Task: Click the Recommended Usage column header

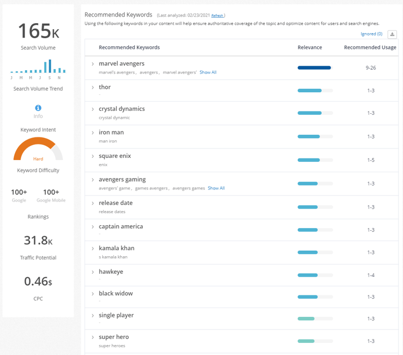Action: pyautogui.click(x=370, y=47)
